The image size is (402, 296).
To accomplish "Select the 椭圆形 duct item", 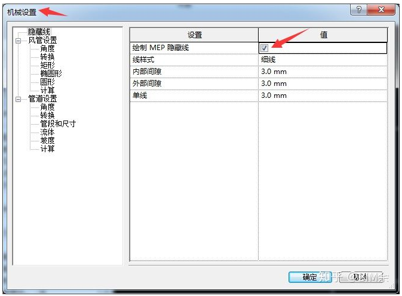I will [x=51, y=73].
